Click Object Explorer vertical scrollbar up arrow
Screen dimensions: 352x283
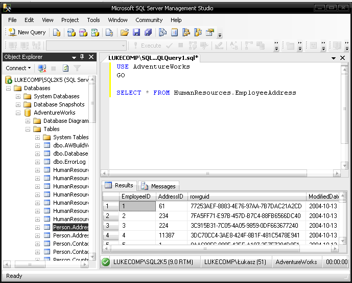pos(92,79)
